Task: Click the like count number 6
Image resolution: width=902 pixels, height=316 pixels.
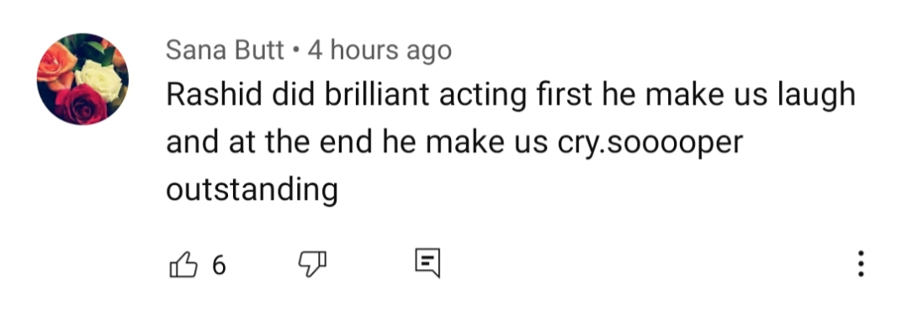Action: point(219,266)
